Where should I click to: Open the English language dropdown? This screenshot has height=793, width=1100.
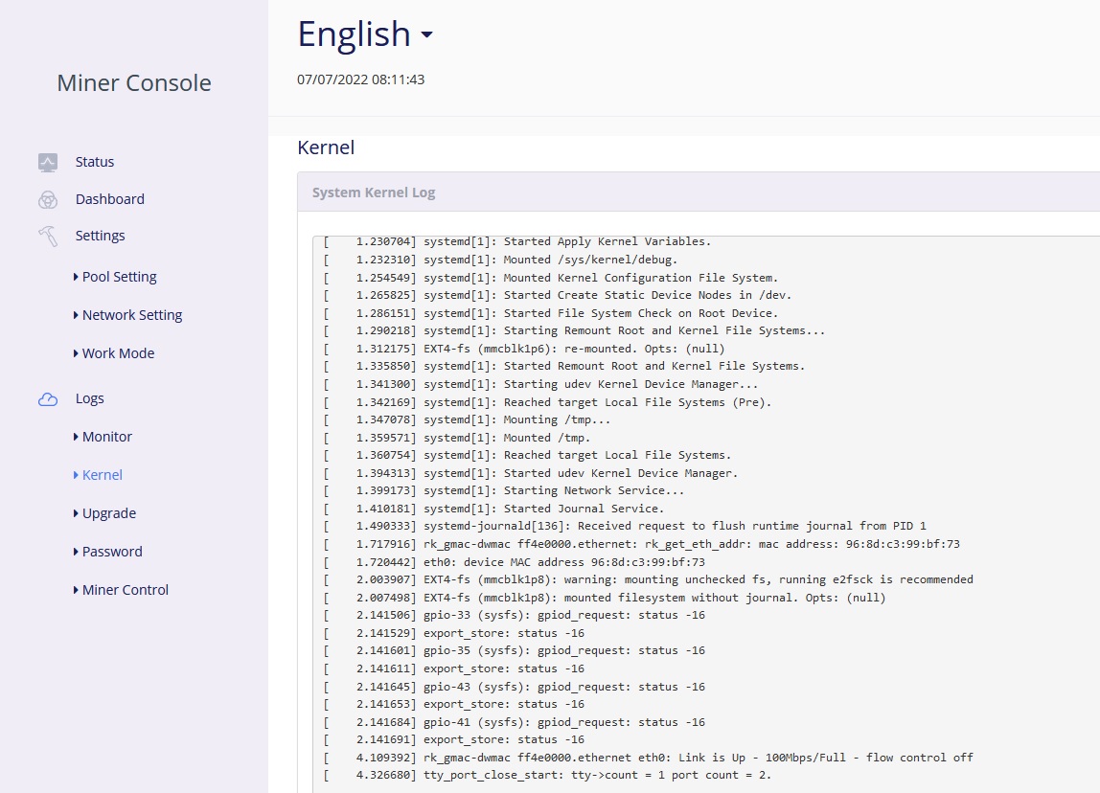tap(365, 34)
